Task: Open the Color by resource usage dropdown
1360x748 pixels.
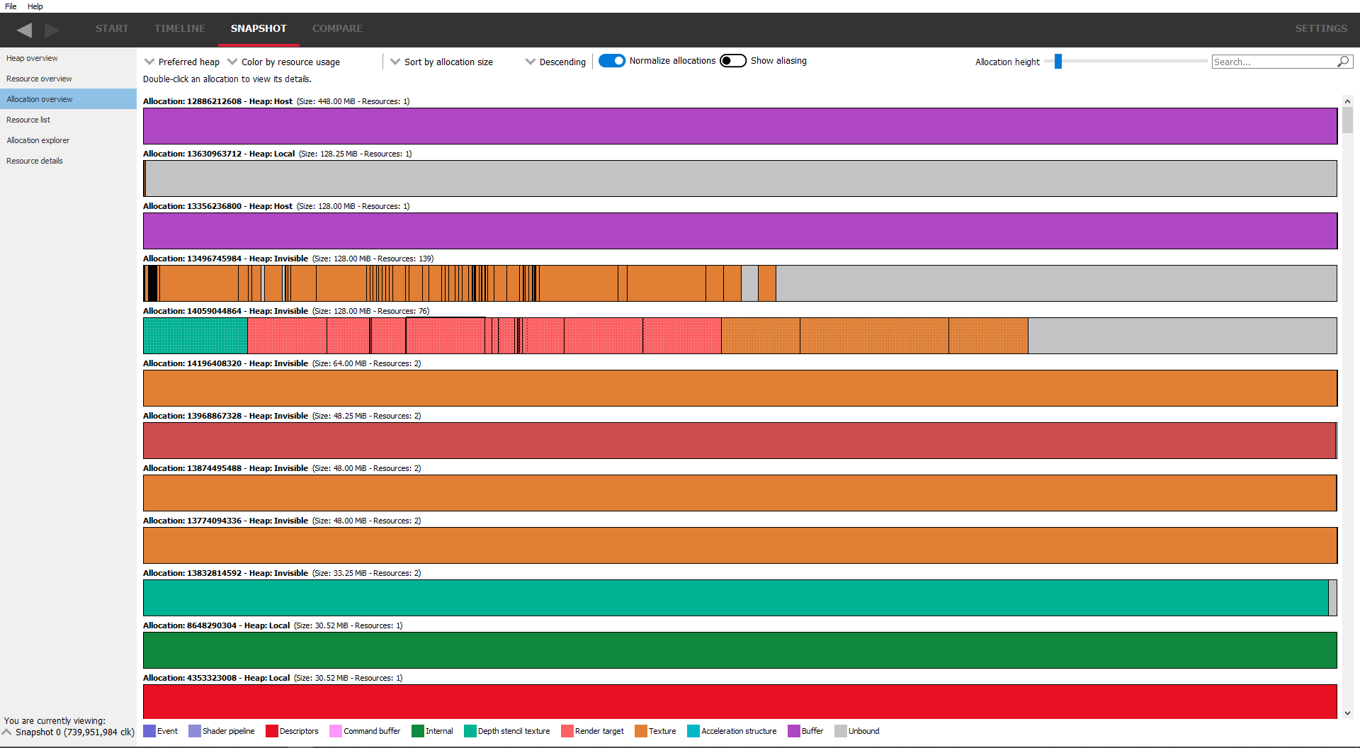Action: tap(283, 62)
